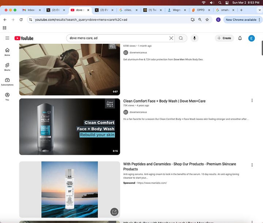This screenshot has width=263, height=223.
Task: Open the account avatar menu in YouTube
Action: tap(251, 38)
